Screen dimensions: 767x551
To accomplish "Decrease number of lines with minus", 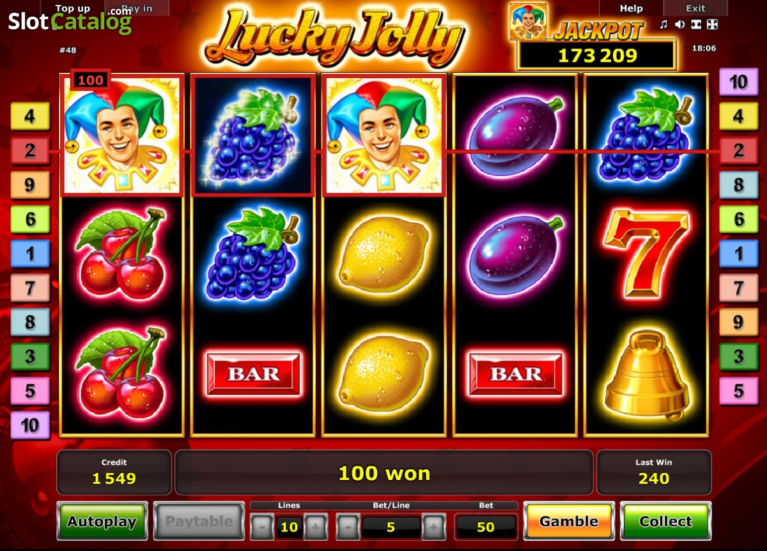I will [262, 527].
